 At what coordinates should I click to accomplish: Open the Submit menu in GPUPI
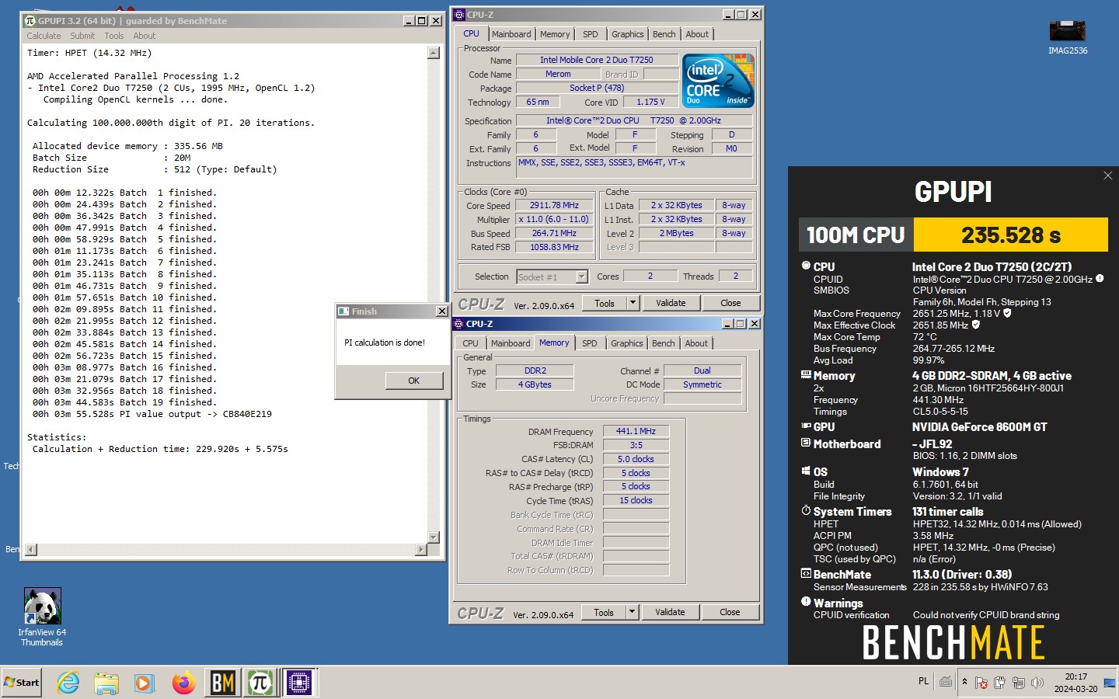(82, 36)
